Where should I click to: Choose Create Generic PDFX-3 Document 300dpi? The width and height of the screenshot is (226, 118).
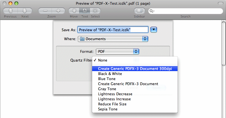135,69
